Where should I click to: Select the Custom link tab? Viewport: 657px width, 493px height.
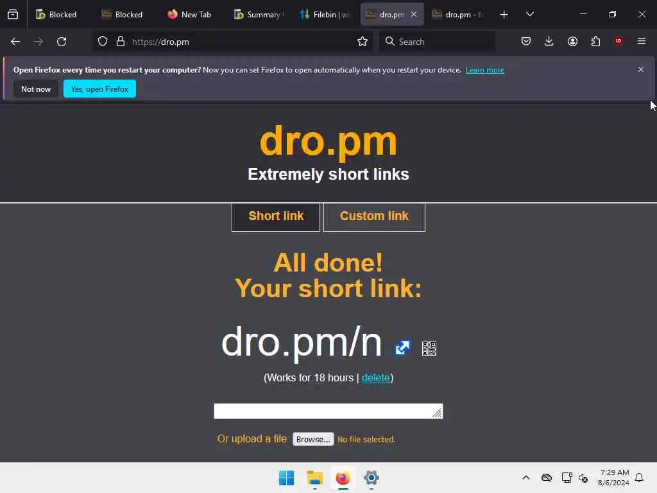[374, 217]
